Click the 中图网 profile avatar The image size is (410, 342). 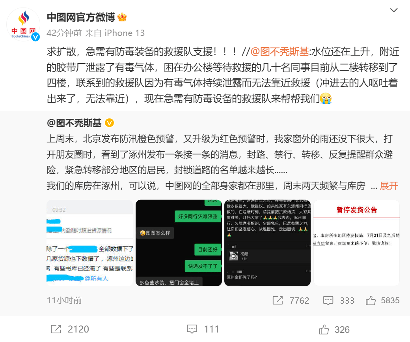pyautogui.click(x=23, y=24)
